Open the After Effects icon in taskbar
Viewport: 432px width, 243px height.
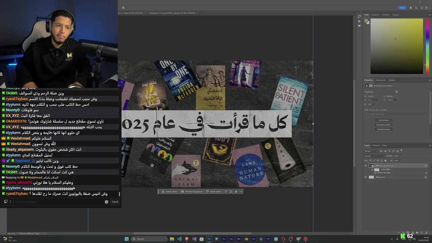coord(231,239)
